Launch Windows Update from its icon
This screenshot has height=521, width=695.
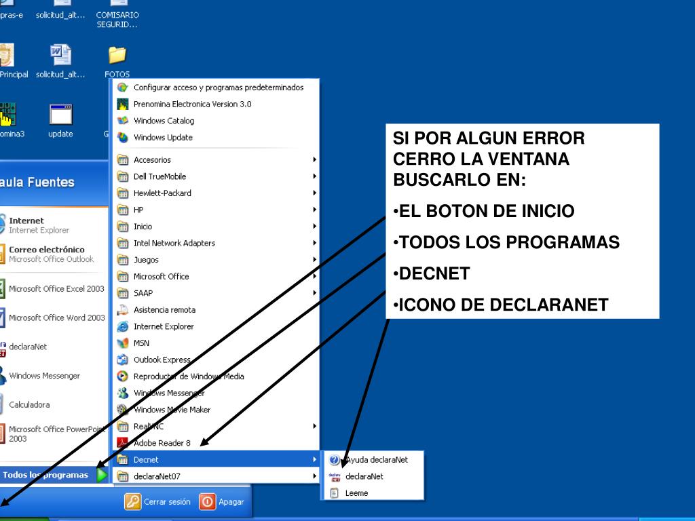pyautogui.click(x=123, y=137)
